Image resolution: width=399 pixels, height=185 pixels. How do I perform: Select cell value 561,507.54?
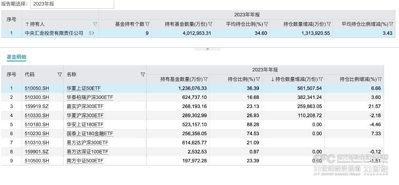click(309, 89)
